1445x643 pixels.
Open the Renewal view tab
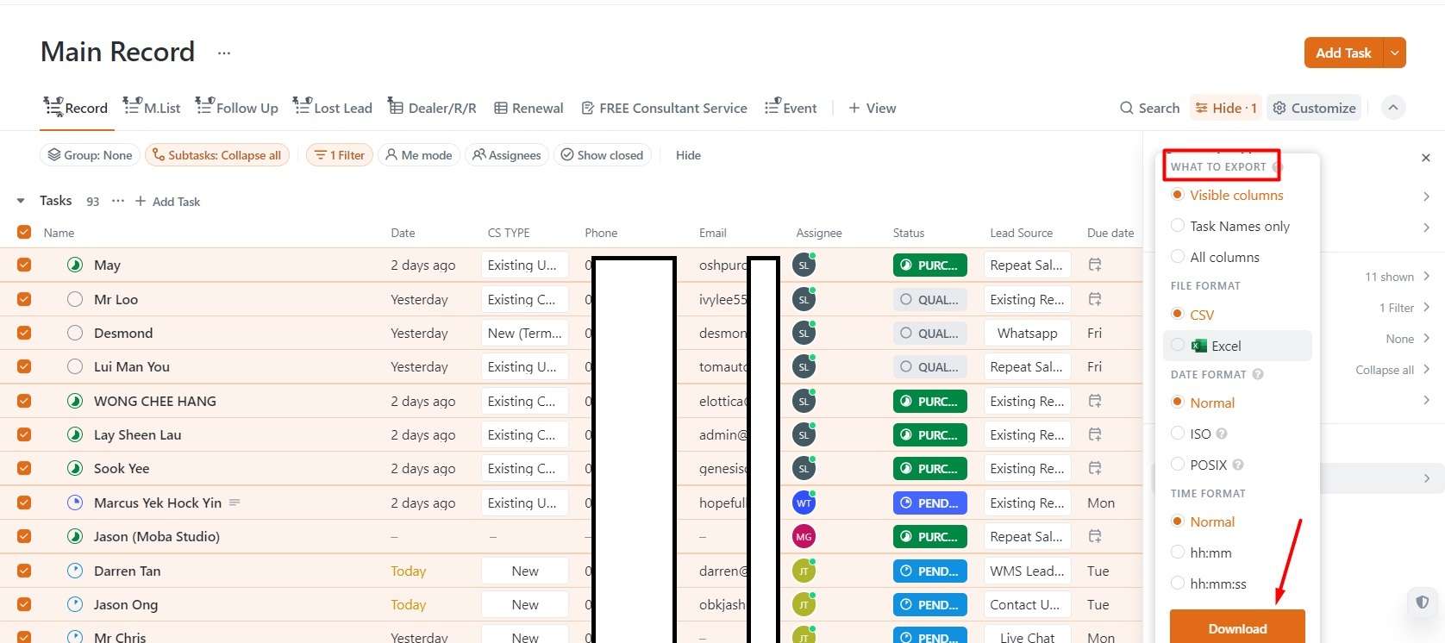[529, 108]
